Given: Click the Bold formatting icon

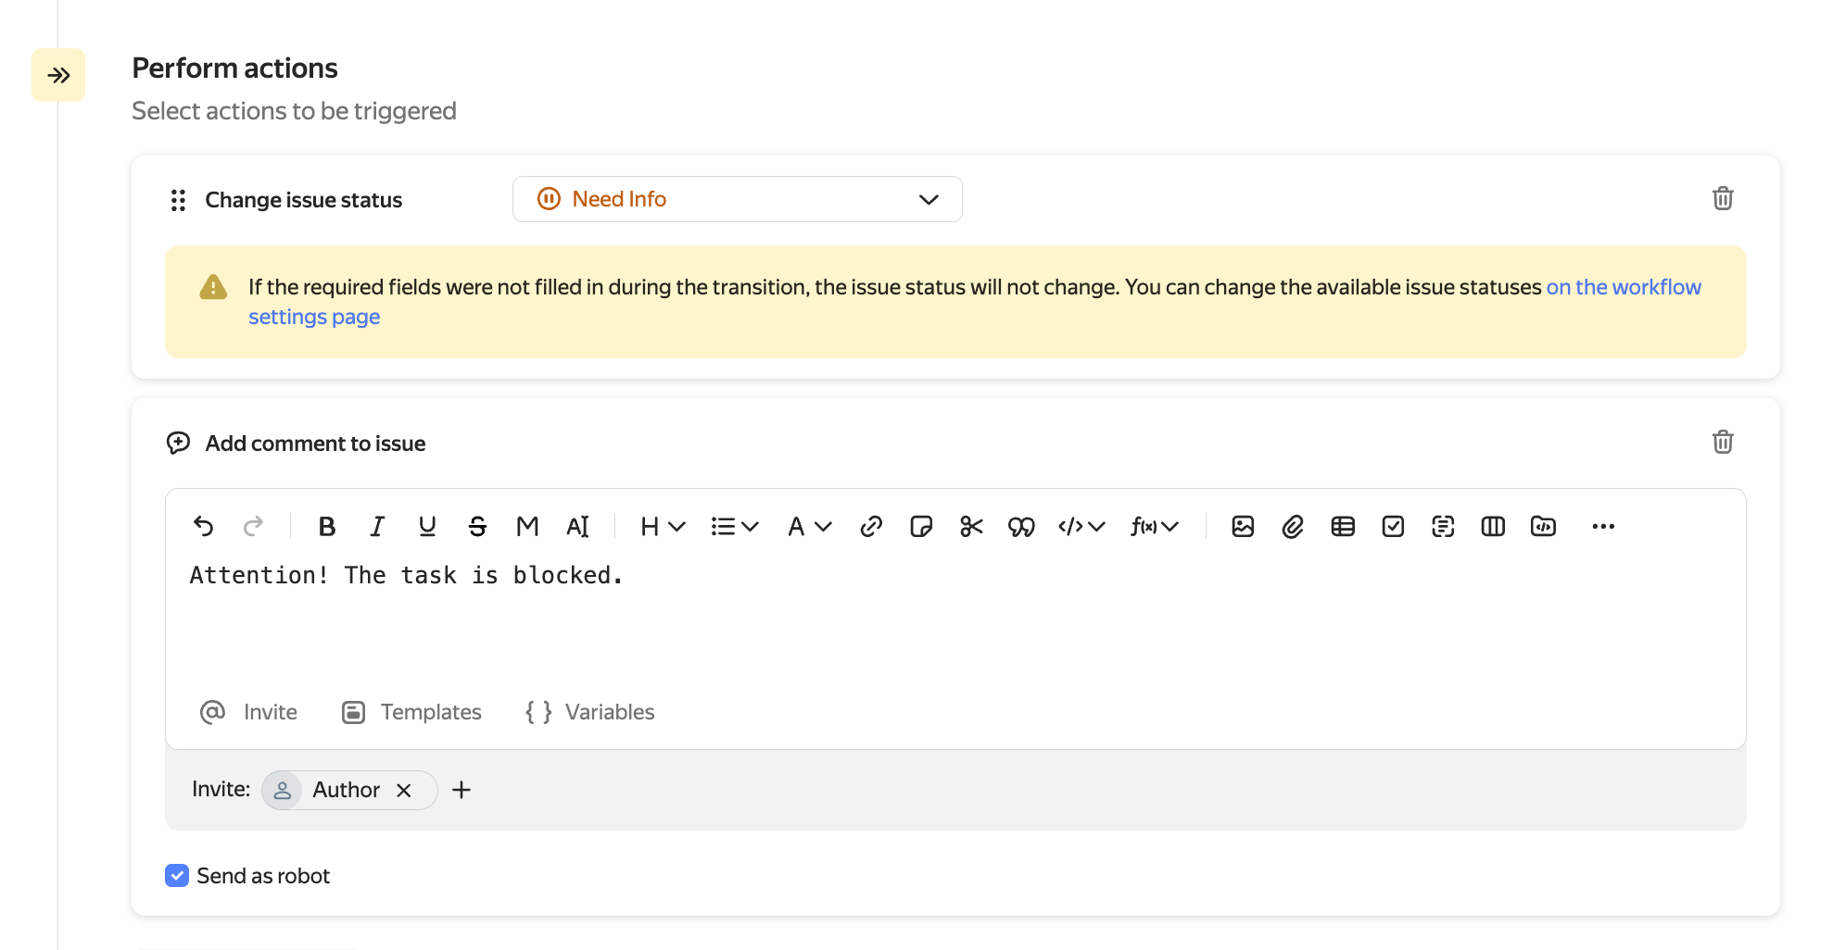Looking at the screenshot, I should click(x=326, y=527).
